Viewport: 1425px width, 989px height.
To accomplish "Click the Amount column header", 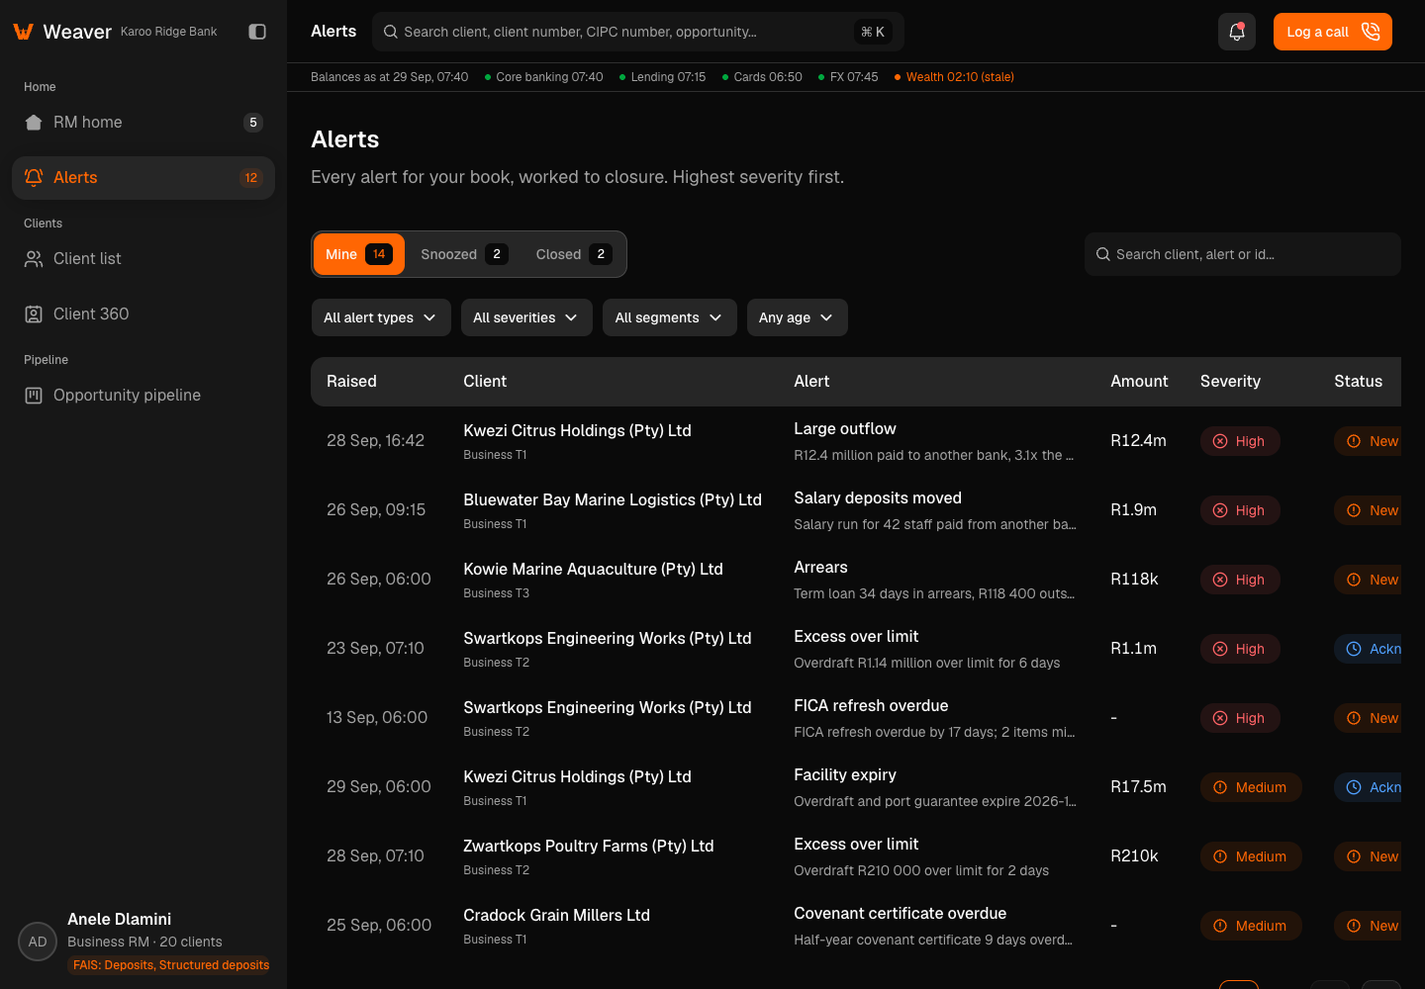I will point(1139,382).
